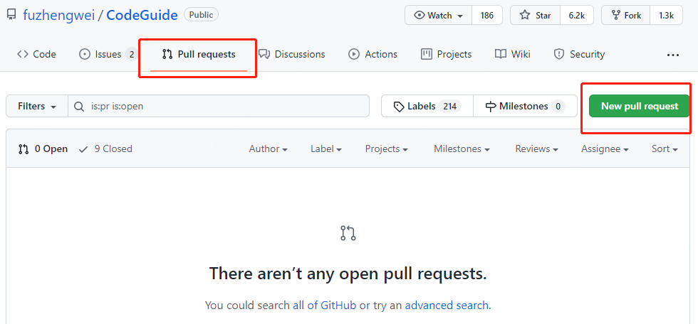Image resolution: width=698 pixels, height=324 pixels.
Task: Click the Actions play icon
Action: tap(354, 54)
